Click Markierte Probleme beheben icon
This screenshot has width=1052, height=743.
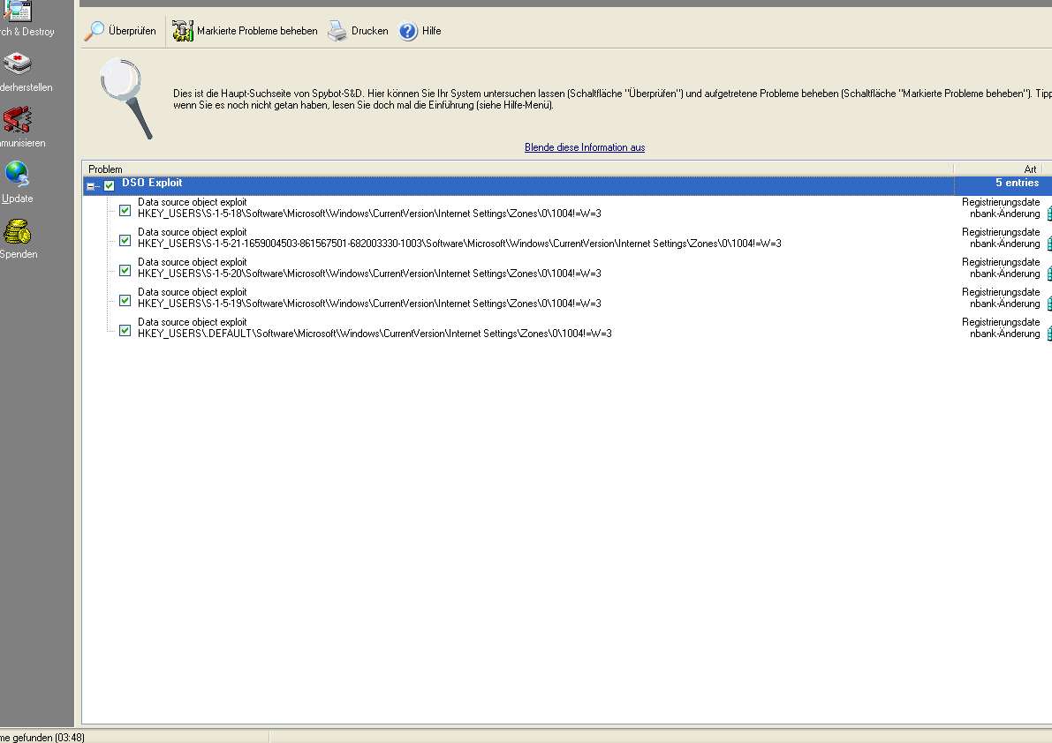coord(183,31)
